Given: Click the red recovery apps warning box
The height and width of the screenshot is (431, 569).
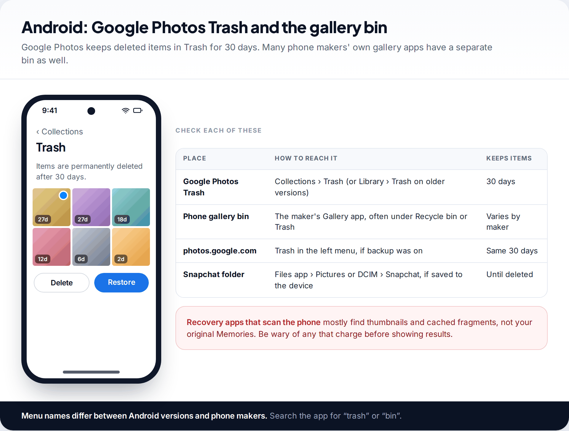Looking at the screenshot, I should pyautogui.click(x=361, y=328).
